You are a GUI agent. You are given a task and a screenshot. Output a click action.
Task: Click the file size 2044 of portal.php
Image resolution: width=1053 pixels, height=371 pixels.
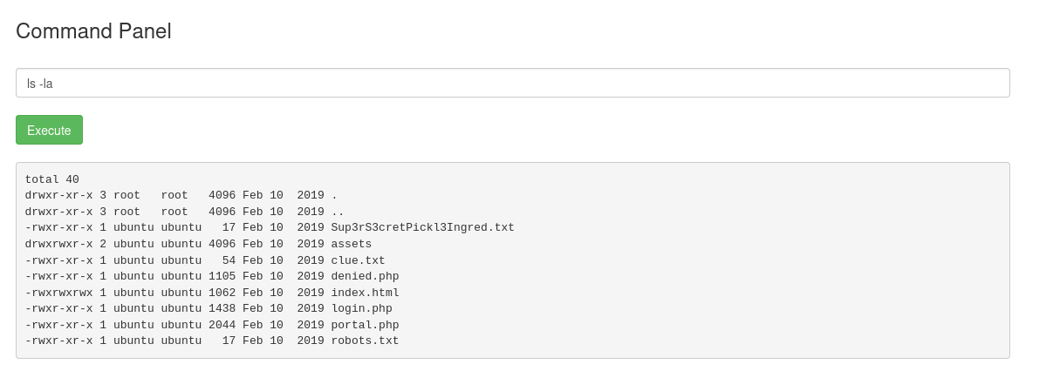click(x=222, y=325)
